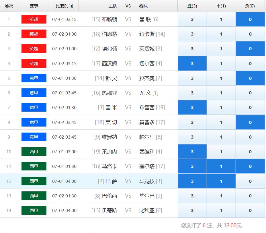The image size is (266, 233).
Task: Pick draw (1) for 伯恩茅 vs 纽卡斯
Action: [x=221, y=34]
